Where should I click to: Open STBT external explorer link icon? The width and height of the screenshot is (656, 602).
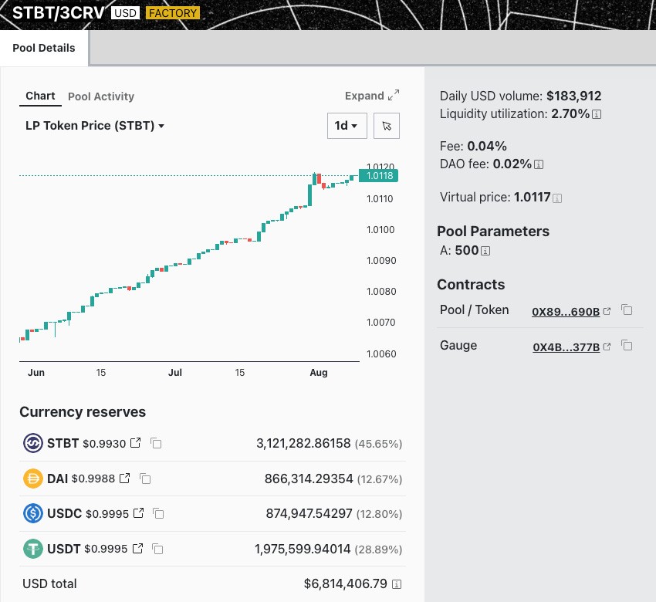[136, 443]
